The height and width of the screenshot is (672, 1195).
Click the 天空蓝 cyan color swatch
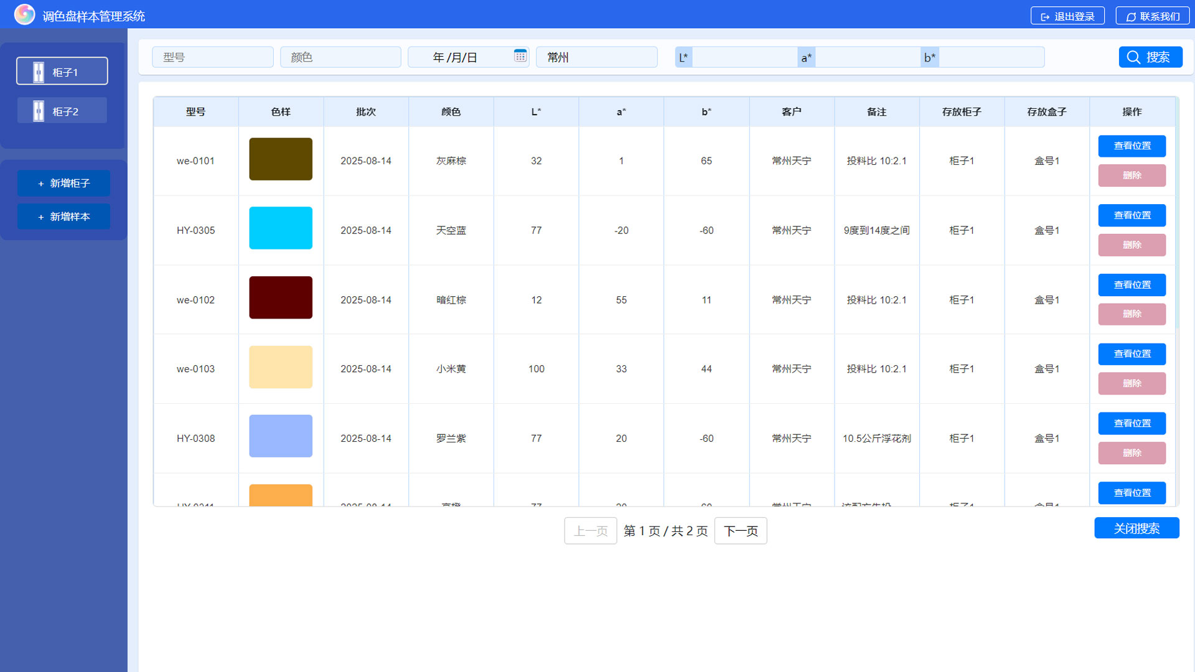coord(281,228)
